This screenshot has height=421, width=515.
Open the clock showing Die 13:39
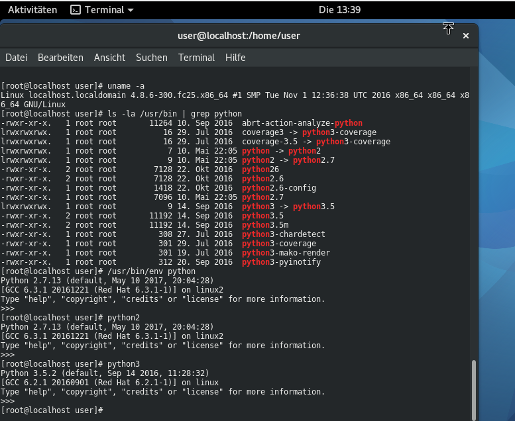click(339, 10)
